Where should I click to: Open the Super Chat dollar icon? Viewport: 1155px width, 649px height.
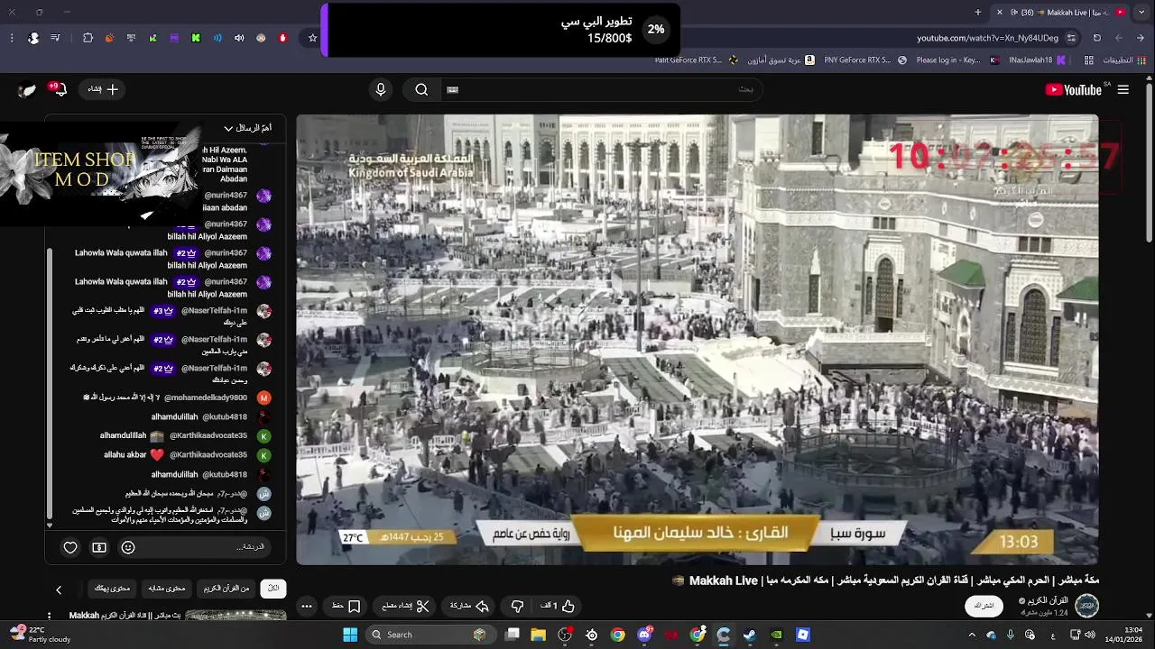click(x=99, y=547)
